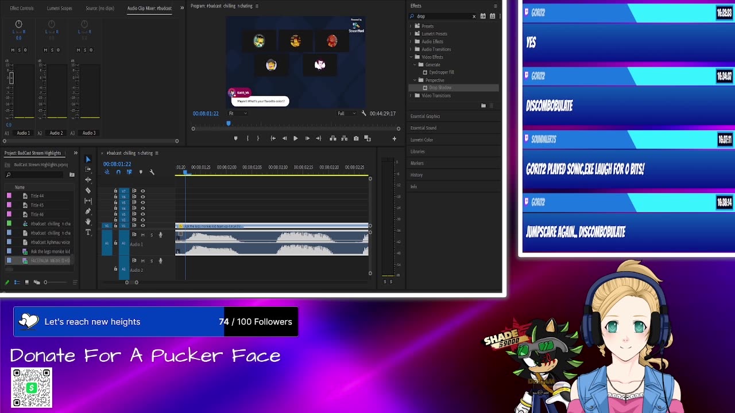Go to Out point in Program monitor
Viewport: 735px width, 413px height.
319,138
